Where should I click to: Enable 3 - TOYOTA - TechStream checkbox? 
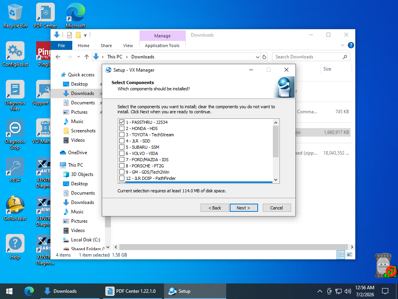[x=122, y=135]
